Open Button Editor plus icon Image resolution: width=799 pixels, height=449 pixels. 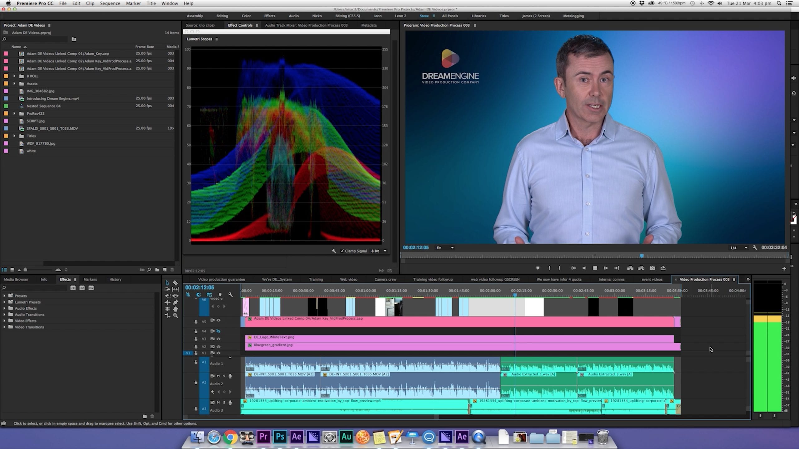784,268
